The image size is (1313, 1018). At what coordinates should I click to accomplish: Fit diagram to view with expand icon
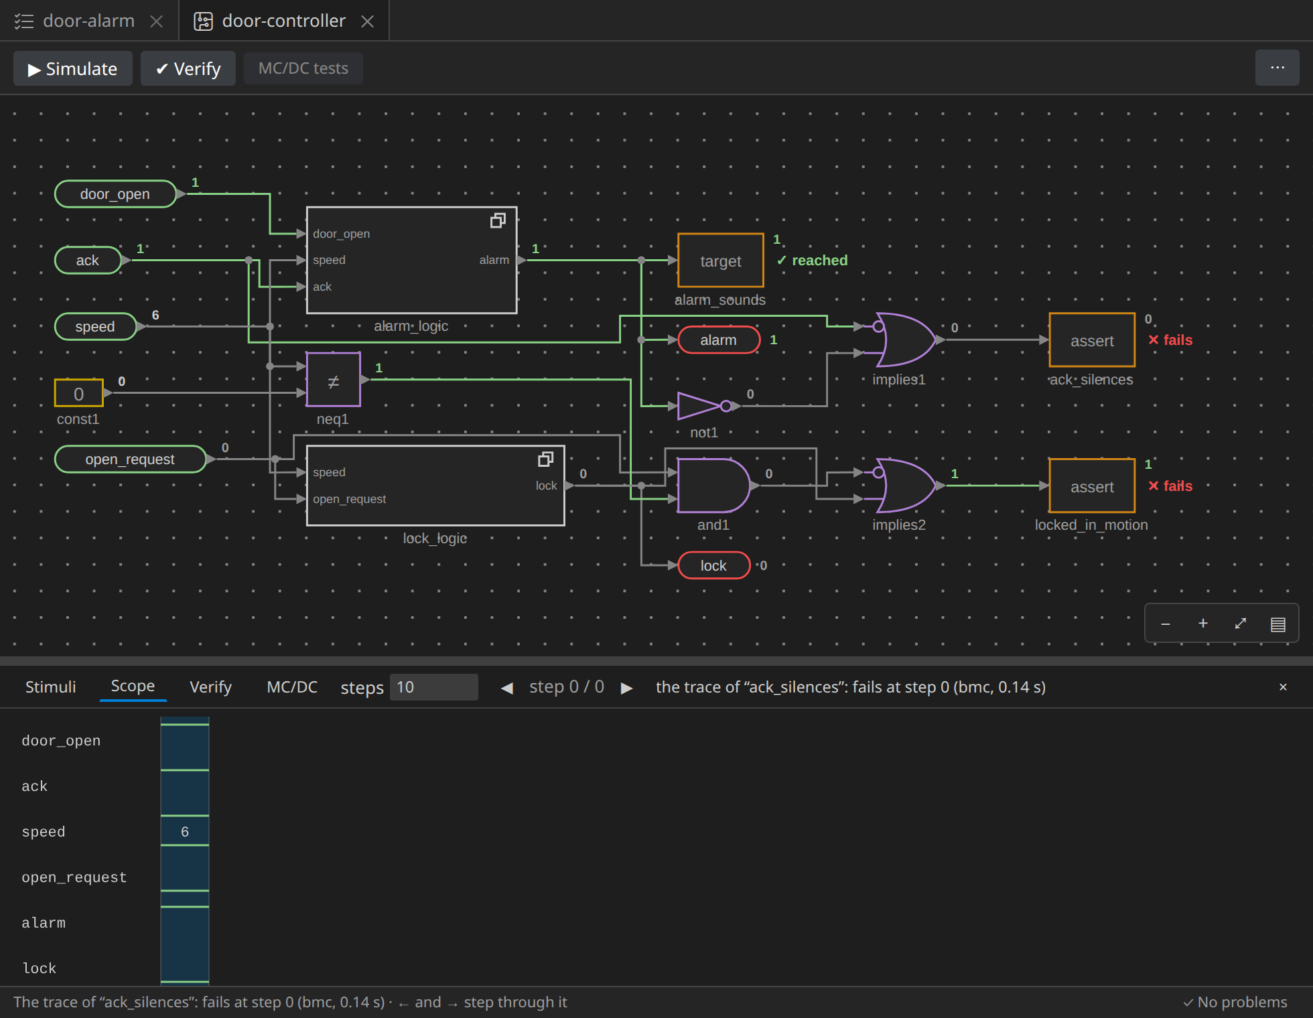1241,624
